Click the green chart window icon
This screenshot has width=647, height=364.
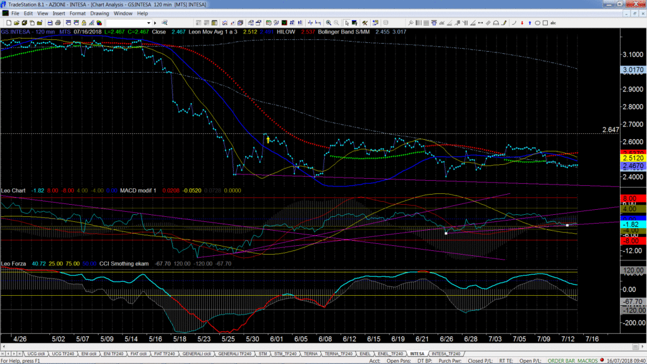point(284,23)
